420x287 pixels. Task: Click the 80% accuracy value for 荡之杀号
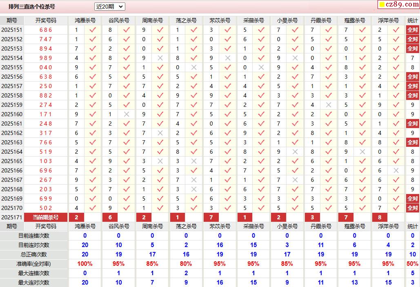click(186, 264)
